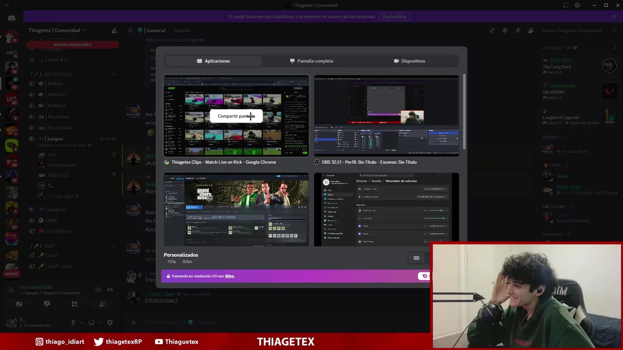Screen dimensions: 623x350
Task: Switch to Pantalla completa tab
Action: pyautogui.click(x=311, y=61)
